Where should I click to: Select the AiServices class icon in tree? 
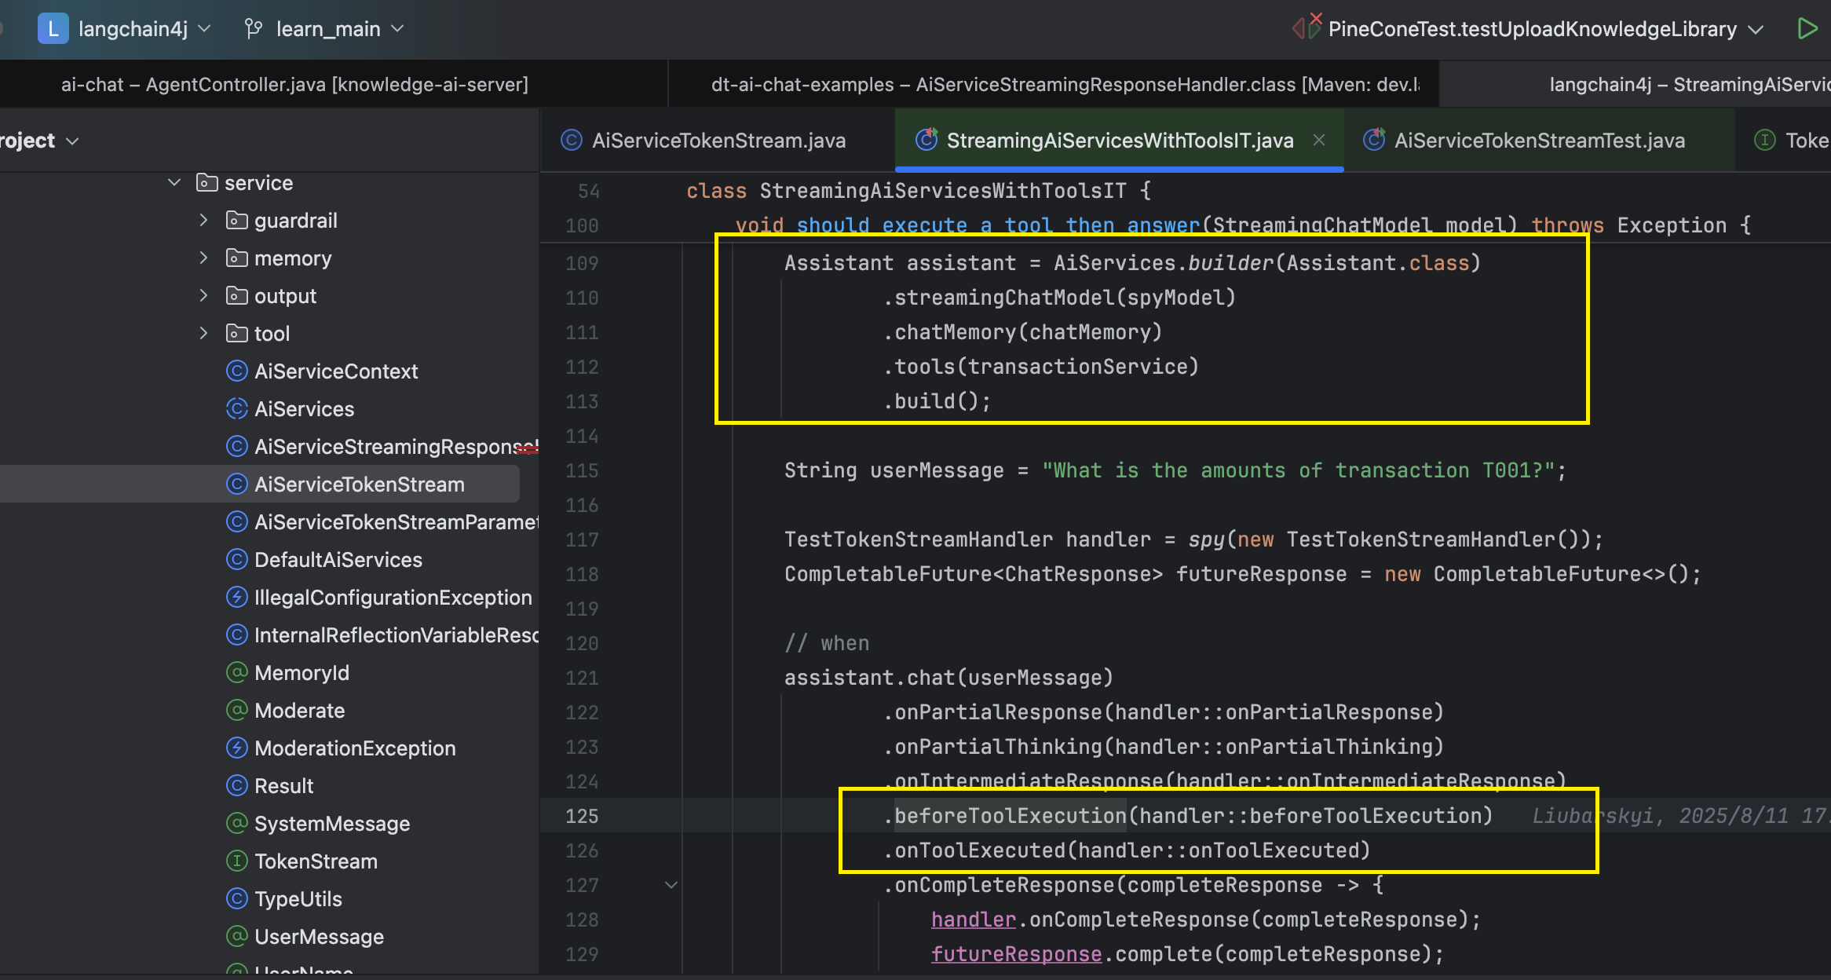(x=236, y=409)
